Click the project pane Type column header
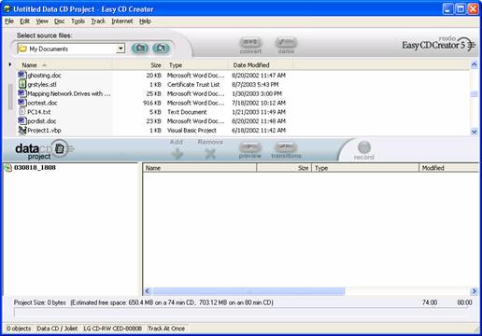Screen dimensions: 482x336 pyautogui.click(x=365, y=168)
